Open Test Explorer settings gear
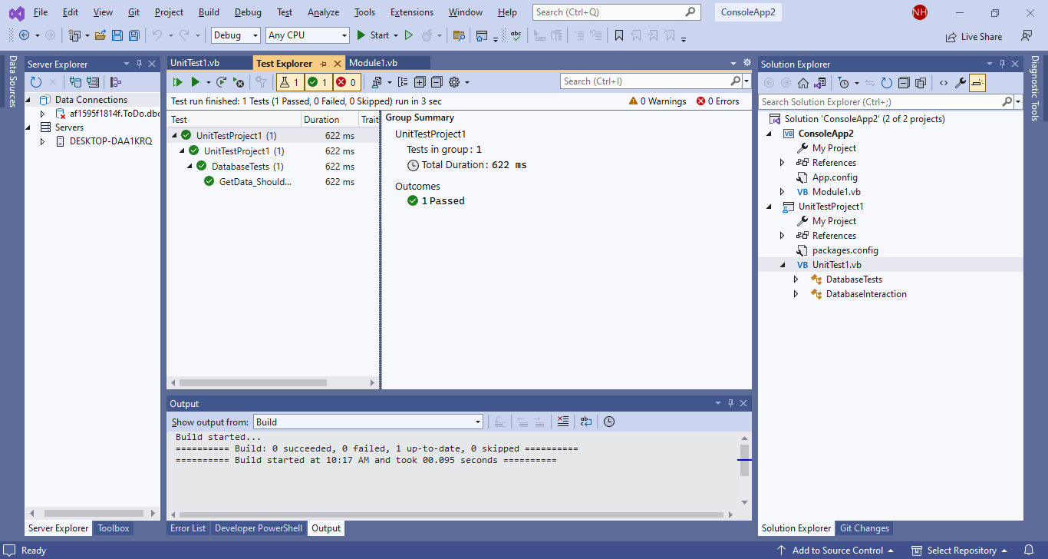 (454, 82)
